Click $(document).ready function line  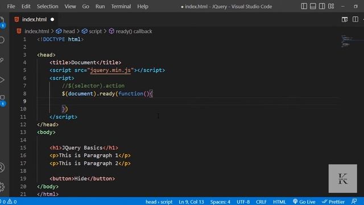[107, 93]
